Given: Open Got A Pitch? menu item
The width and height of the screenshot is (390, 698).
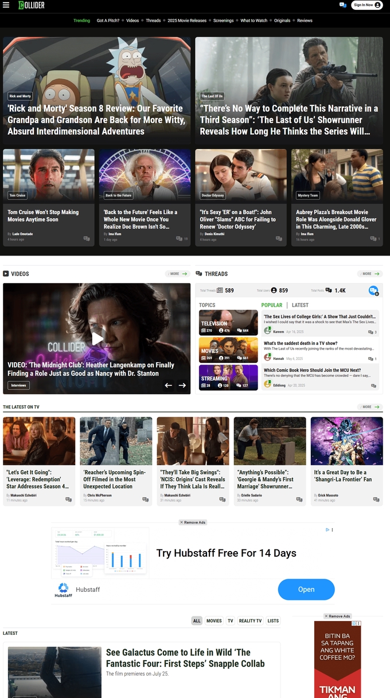Looking at the screenshot, I should 108,21.
